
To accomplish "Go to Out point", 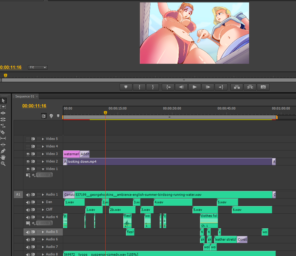I will 221,87.
